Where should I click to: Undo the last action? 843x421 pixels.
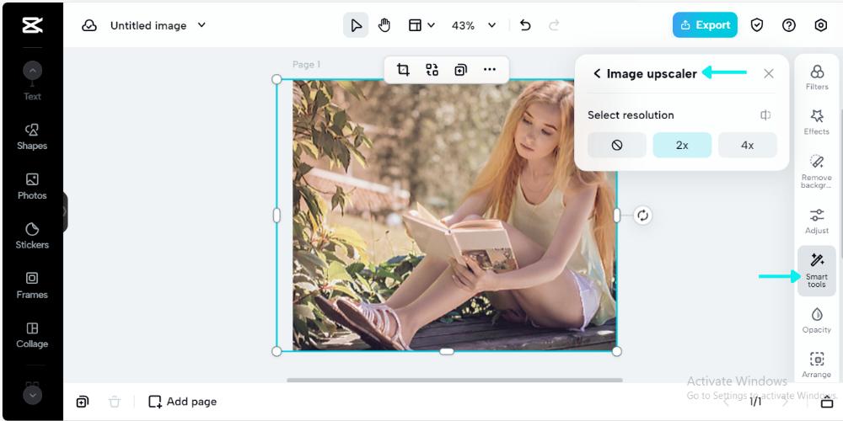coord(525,25)
